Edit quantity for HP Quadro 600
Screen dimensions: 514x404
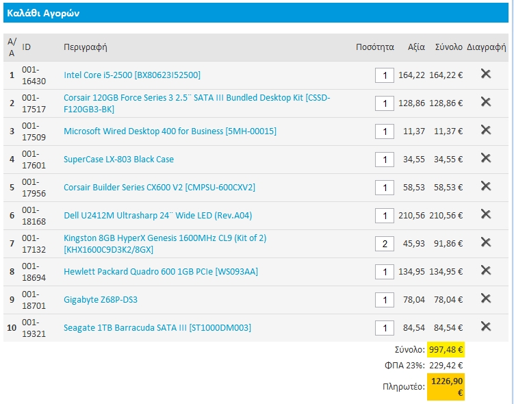pos(385,272)
